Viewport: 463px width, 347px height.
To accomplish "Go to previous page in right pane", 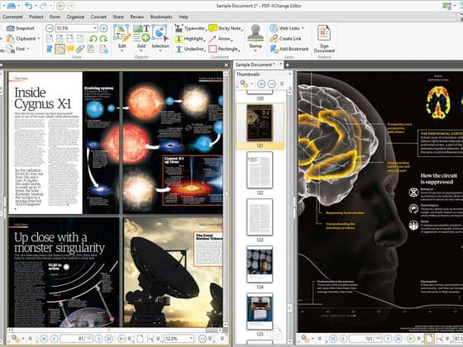I will pyautogui.click(x=343, y=339).
